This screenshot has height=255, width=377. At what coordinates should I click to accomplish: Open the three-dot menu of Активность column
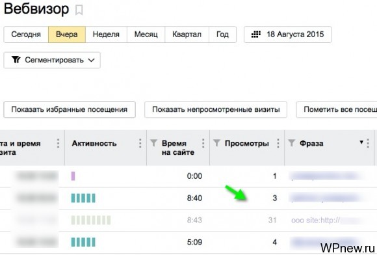point(140,143)
